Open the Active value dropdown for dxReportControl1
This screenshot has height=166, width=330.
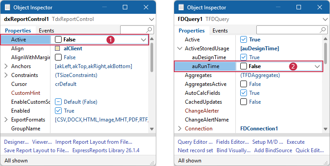pyautogui.click(x=143, y=40)
